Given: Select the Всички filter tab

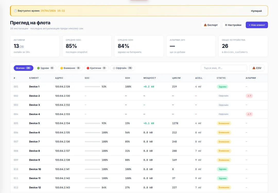Looking at the screenshot, I should [23, 68].
